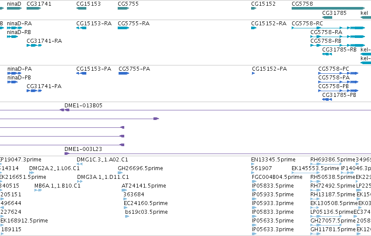Click the IP05633.5prime EST label
Screen dimensions: 371x236
(x=273, y=221)
